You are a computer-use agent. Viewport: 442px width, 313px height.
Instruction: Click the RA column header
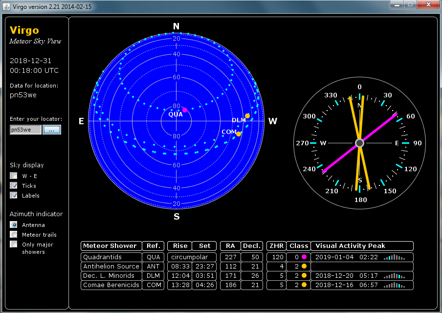pyautogui.click(x=230, y=246)
